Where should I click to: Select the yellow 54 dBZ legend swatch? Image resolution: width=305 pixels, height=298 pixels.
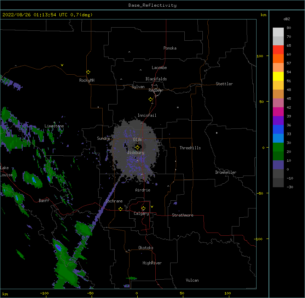tap(278, 76)
